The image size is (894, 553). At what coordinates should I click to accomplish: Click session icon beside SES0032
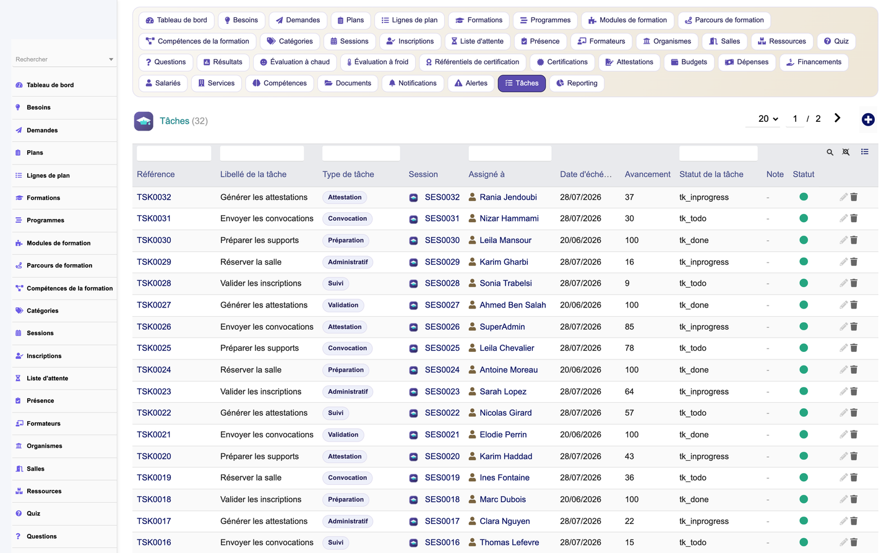(413, 197)
